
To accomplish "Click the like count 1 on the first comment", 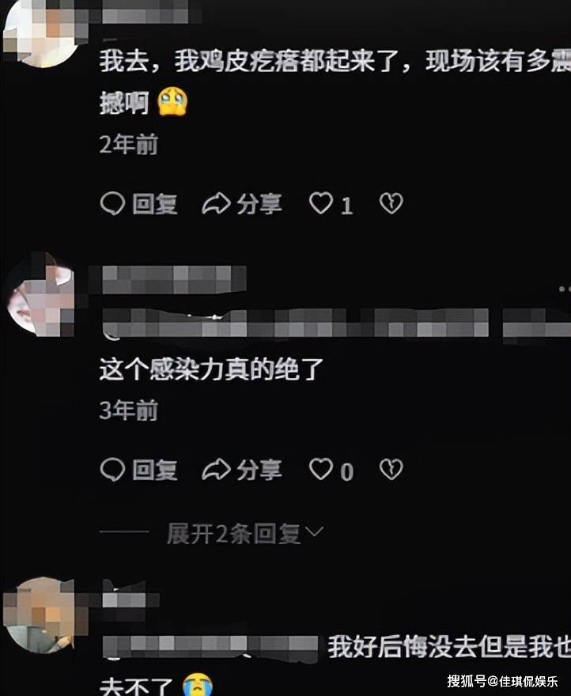I will coord(346,206).
